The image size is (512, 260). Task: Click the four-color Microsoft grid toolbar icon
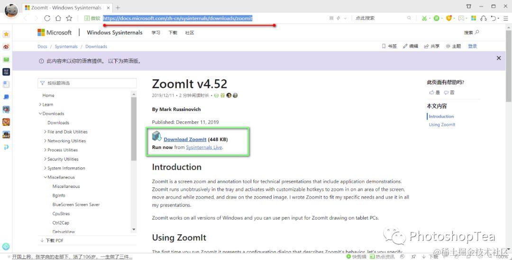click(x=474, y=19)
